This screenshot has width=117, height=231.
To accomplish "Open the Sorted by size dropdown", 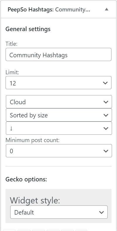I will click(x=59, y=115).
